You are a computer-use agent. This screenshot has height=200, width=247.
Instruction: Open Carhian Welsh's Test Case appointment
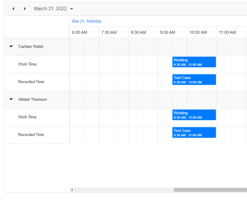click(194, 80)
